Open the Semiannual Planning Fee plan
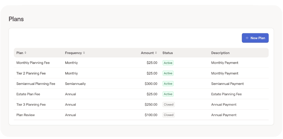This screenshot has height=139, width=283. [x=36, y=84]
